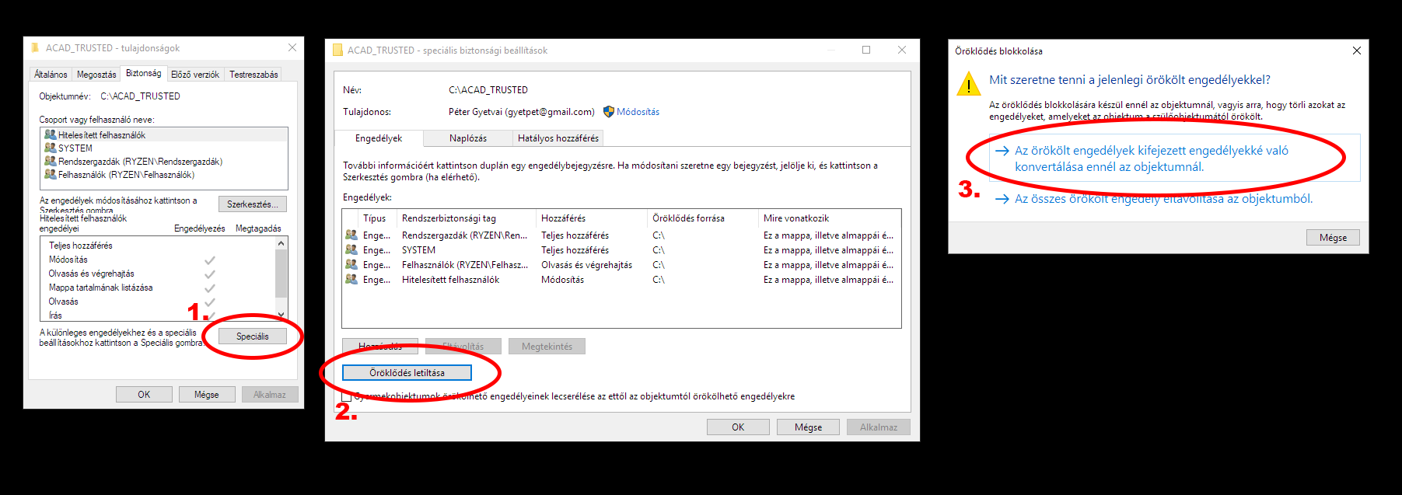Select Hitelesített felhasználók group icon

coord(50,134)
